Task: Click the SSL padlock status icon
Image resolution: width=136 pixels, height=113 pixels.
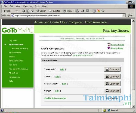Action: click(x=105, y=110)
